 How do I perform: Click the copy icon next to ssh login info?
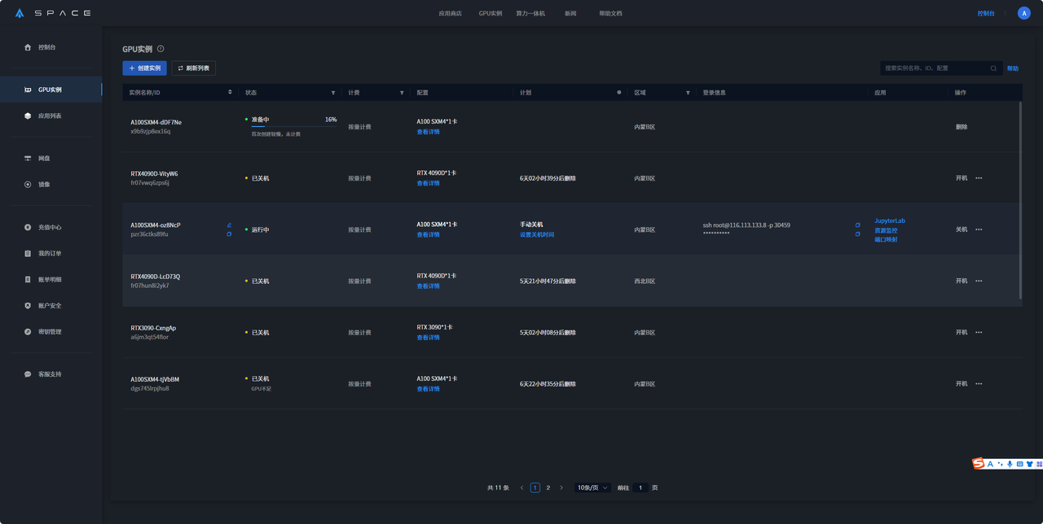857,225
